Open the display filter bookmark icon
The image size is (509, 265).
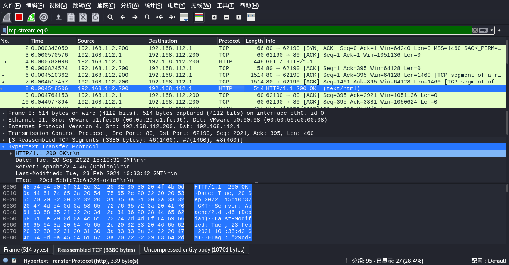4,30
